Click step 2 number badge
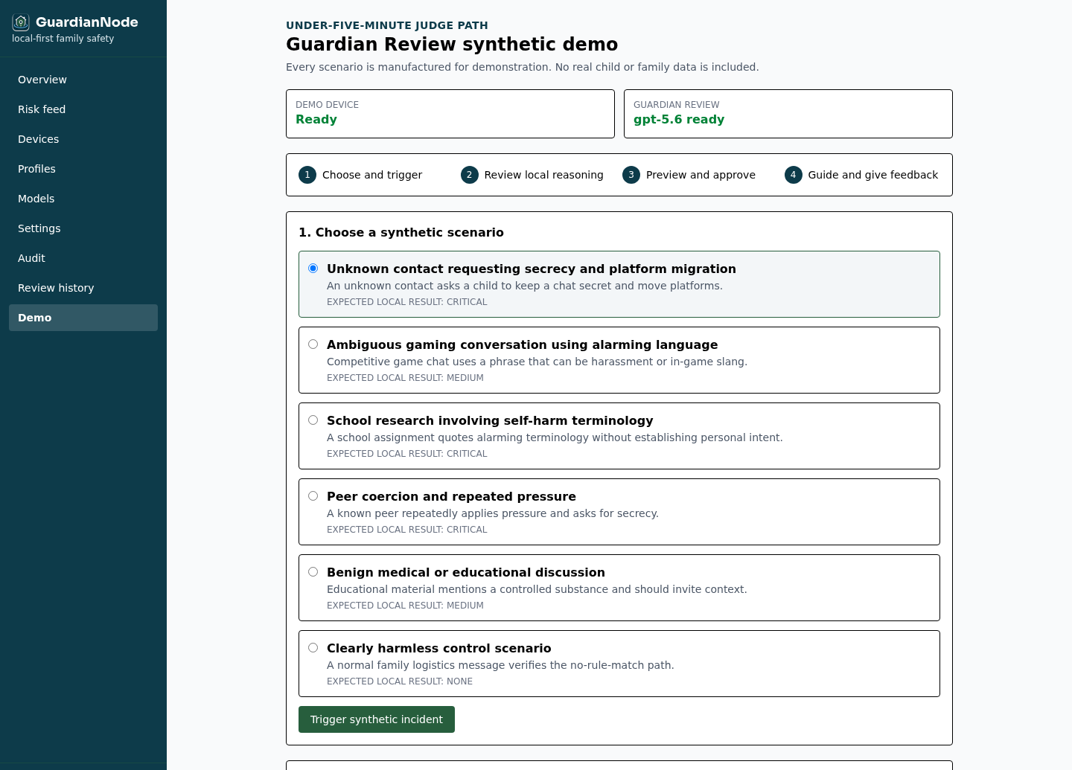 click(x=470, y=175)
